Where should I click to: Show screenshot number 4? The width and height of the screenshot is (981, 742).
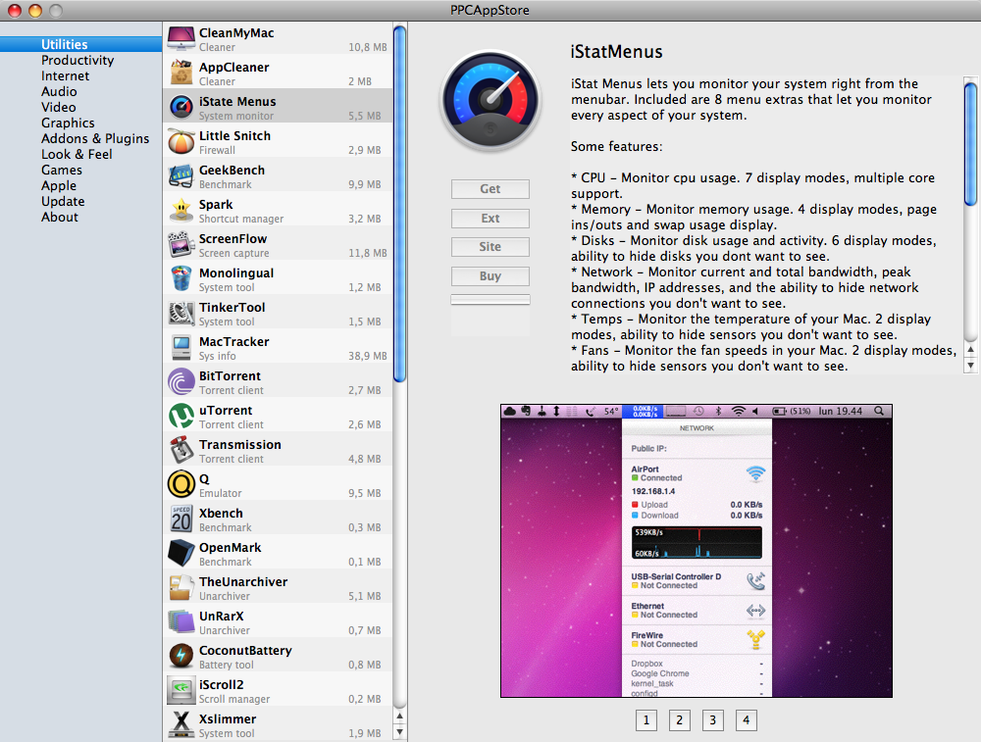[x=746, y=720]
